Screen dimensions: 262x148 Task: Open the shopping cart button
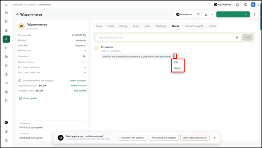[x=206, y=14]
